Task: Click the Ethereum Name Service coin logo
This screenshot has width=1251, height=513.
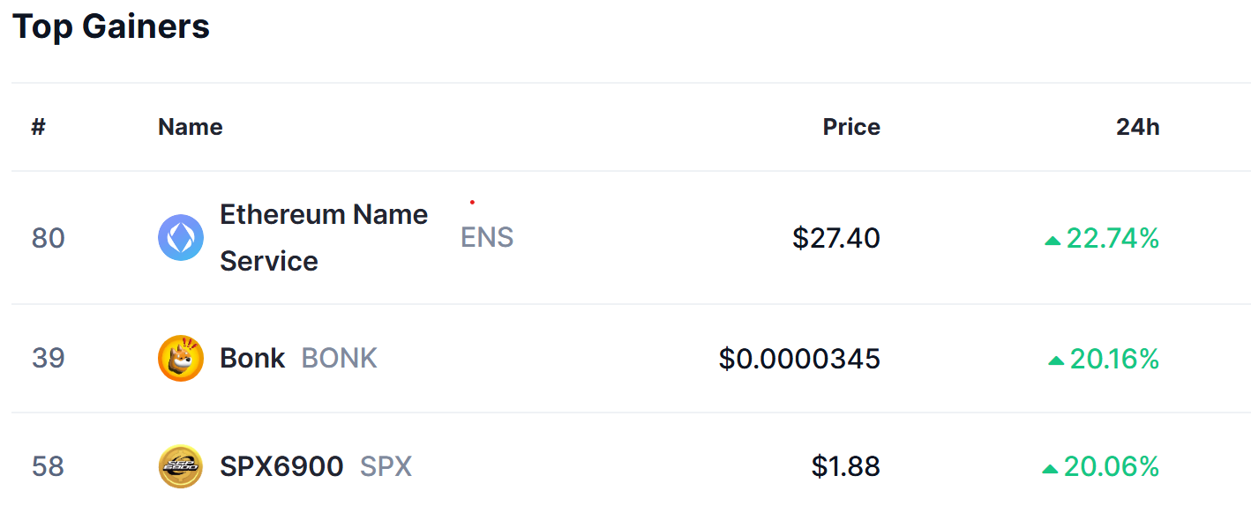Action: (181, 238)
